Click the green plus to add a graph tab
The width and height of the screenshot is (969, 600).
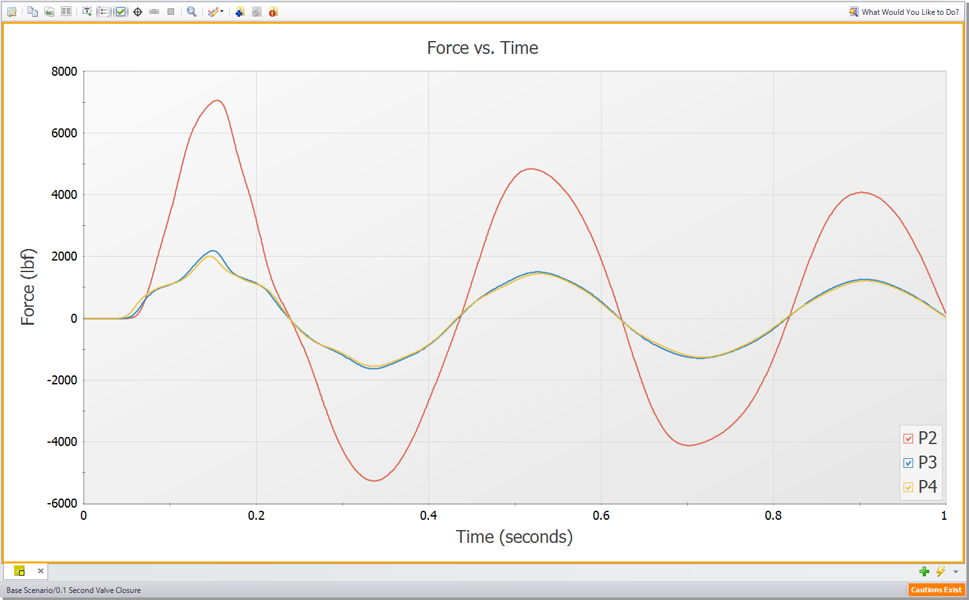[x=924, y=570]
